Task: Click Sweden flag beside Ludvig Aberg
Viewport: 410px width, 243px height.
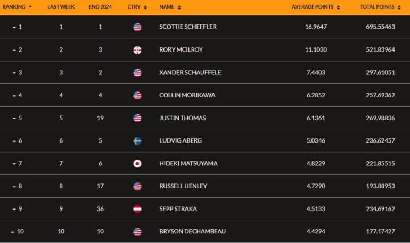Action: pyautogui.click(x=137, y=141)
